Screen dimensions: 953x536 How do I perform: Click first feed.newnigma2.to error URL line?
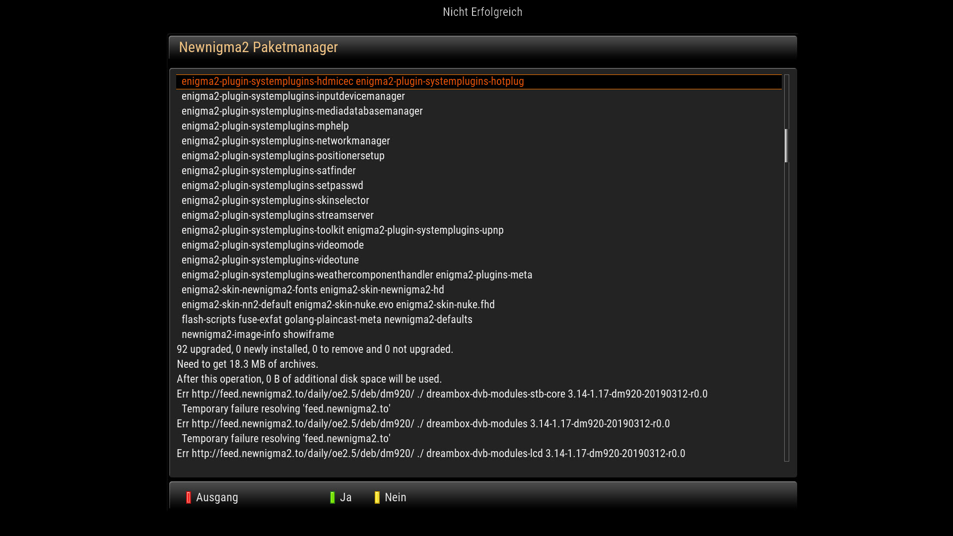coord(442,394)
